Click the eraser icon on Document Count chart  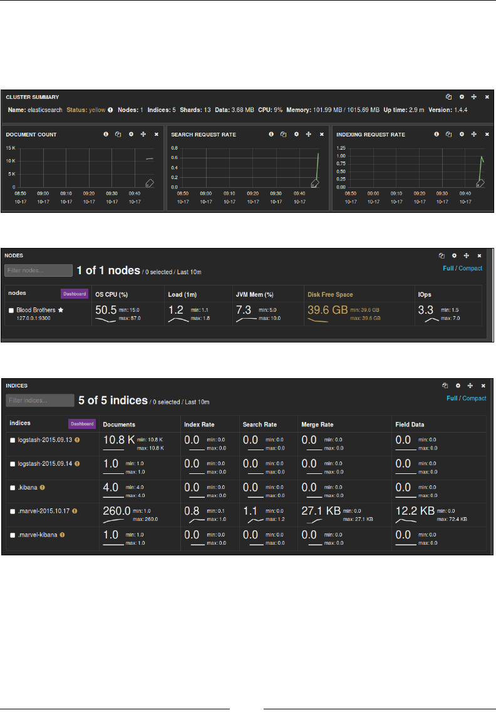click(x=150, y=183)
